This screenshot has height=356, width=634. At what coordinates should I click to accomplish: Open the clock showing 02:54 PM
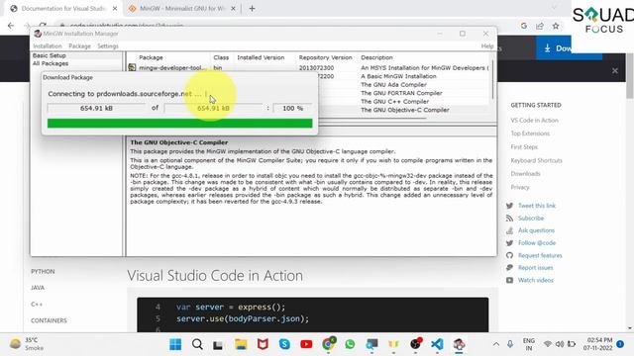597,344
